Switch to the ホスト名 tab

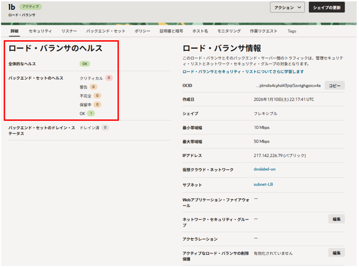[200, 31]
